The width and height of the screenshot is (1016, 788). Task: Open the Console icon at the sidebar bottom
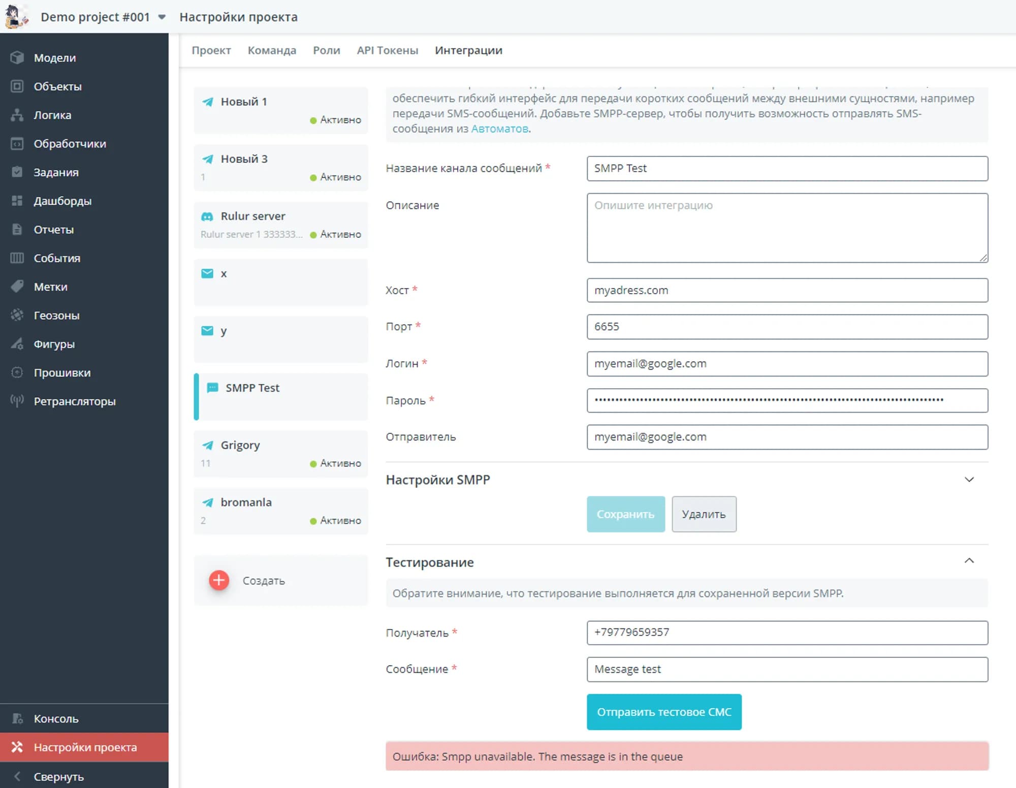click(17, 718)
